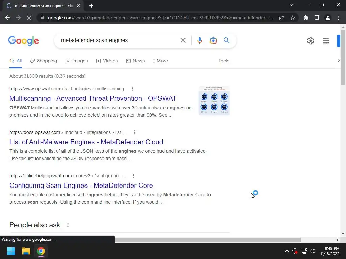The height and width of the screenshot is (259, 346).
Task: Open the Google apps grid
Action: [326, 41]
